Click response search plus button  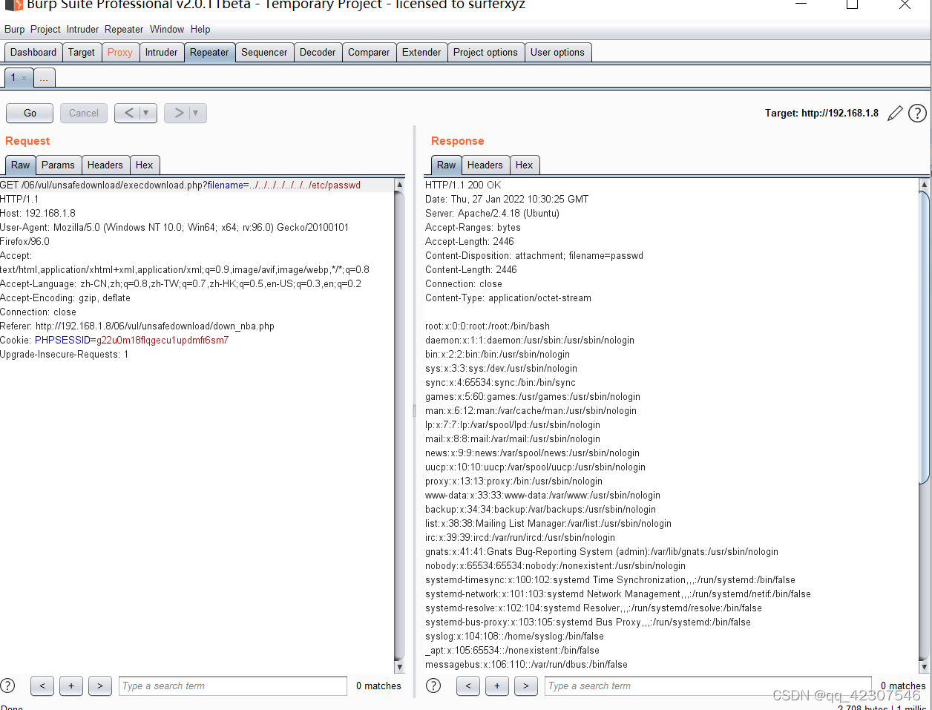tap(497, 686)
